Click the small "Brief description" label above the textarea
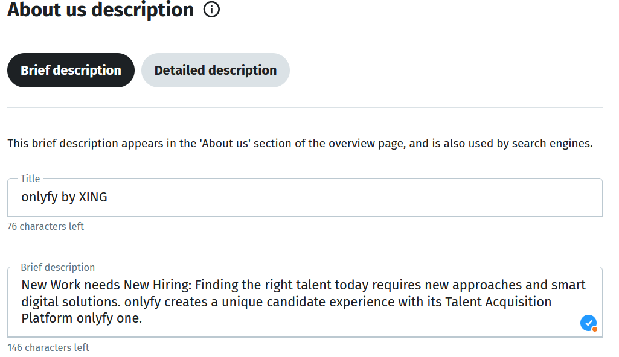 58,267
